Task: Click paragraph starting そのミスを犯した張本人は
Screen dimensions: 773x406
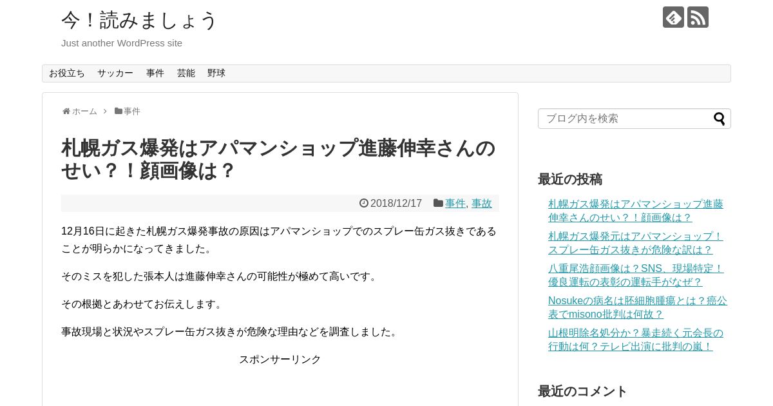Action: pyautogui.click(x=220, y=276)
